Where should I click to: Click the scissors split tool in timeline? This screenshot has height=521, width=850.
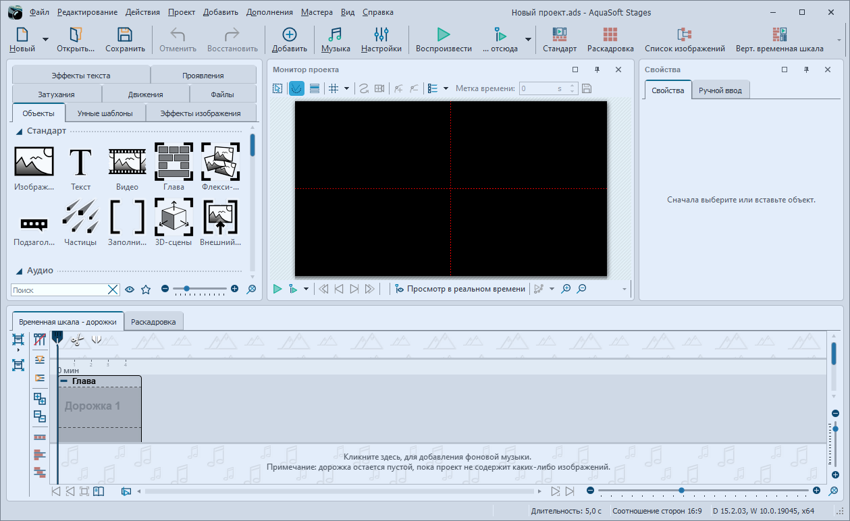click(77, 340)
